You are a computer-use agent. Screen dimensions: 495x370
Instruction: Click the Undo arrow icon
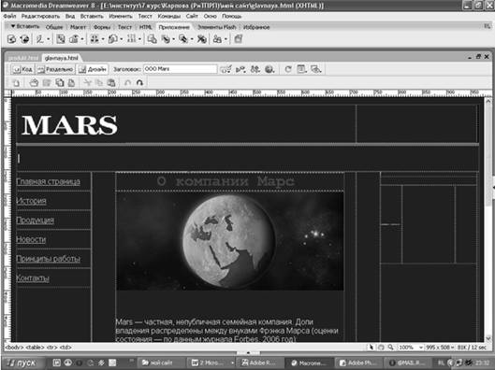click(127, 83)
